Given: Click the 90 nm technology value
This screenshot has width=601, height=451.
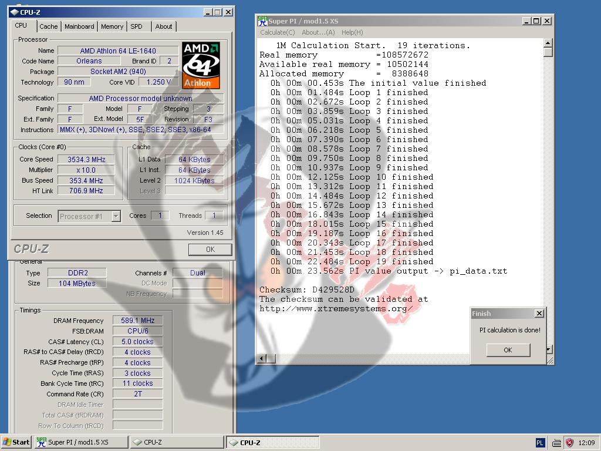Looking at the screenshot, I should 74,82.
